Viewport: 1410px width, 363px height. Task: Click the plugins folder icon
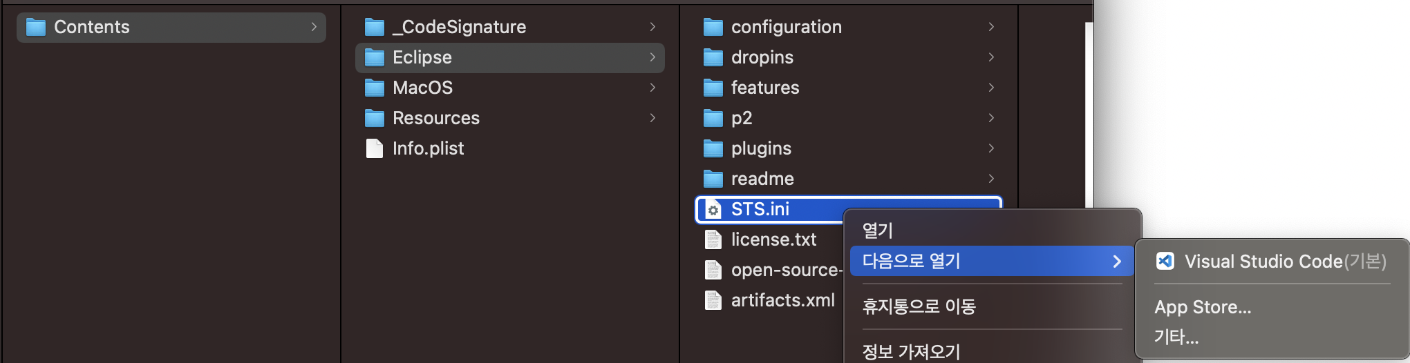coord(713,148)
